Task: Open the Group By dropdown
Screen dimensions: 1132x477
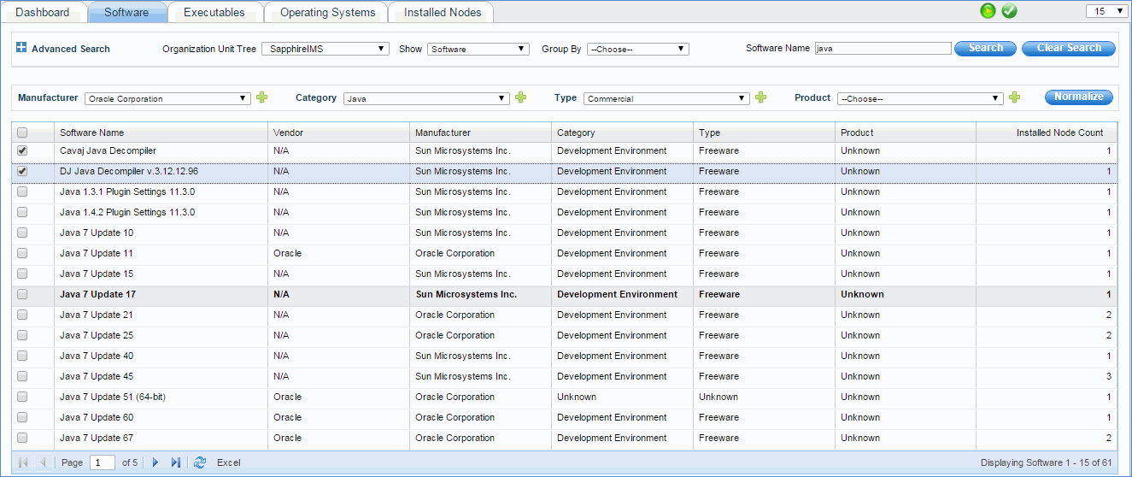Action: tap(637, 49)
